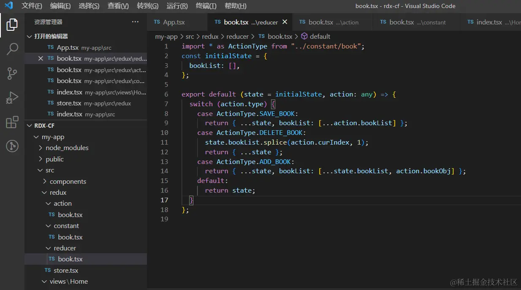Viewport: 521px width, 290px height.
Task: Click my-app in the breadcrumb
Action: tap(166, 37)
